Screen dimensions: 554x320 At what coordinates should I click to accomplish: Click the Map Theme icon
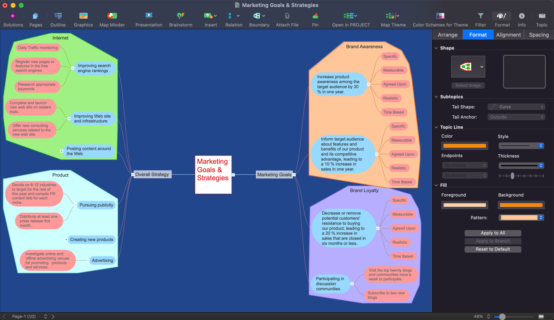(x=391, y=16)
